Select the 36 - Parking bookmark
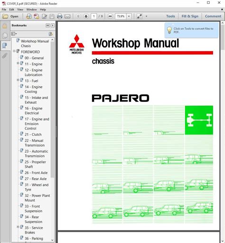This screenshot has width=225, height=243. 34,238
